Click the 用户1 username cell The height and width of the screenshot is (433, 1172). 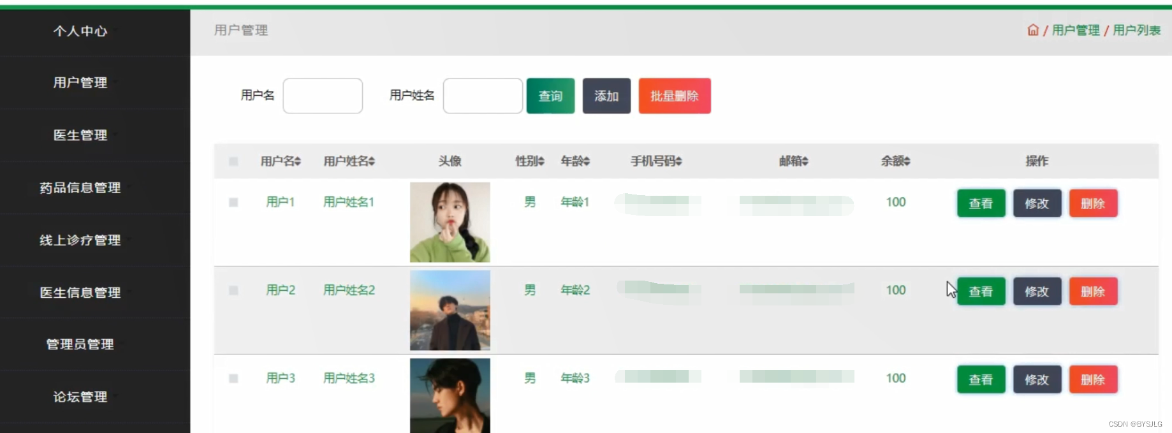(281, 202)
